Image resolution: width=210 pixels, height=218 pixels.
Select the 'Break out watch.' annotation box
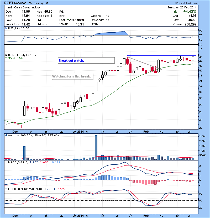[x=86, y=61]
